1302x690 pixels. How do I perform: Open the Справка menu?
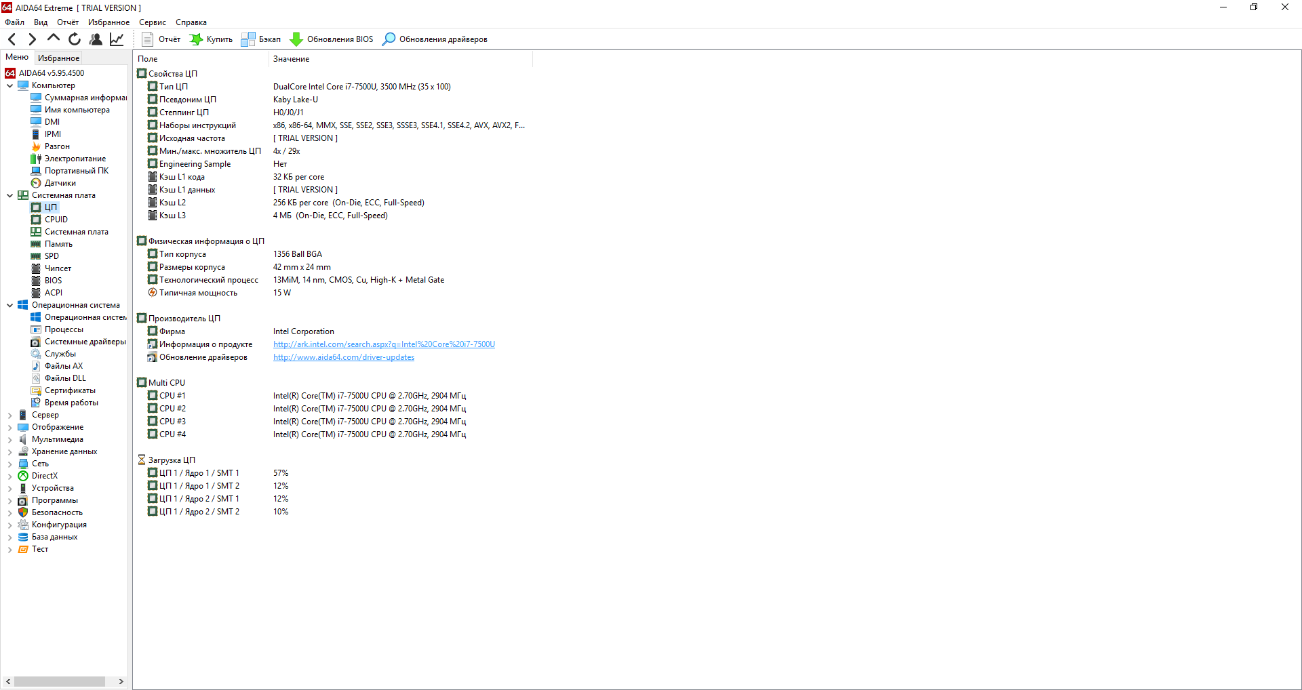[x=191, y=22]
